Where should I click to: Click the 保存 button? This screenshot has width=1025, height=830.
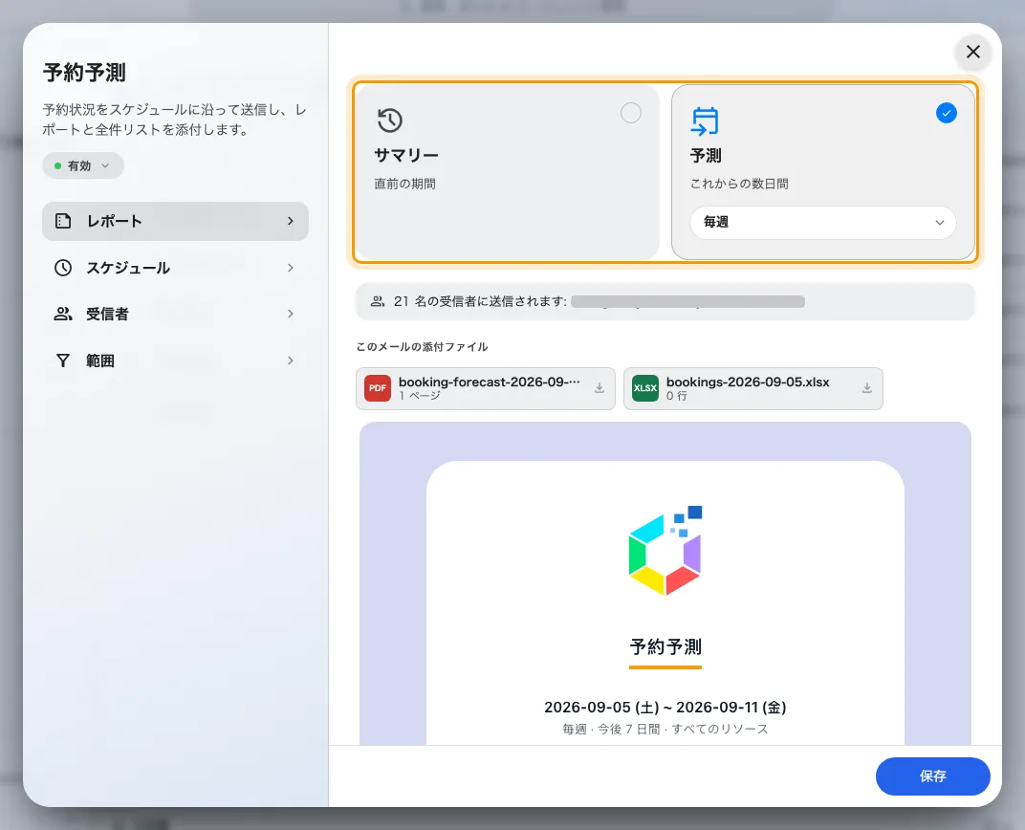pos(933,776)
